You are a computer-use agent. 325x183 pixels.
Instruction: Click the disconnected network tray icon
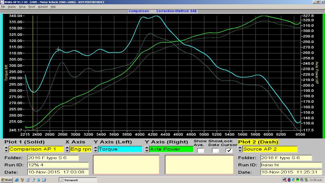(x=285, y=180)
